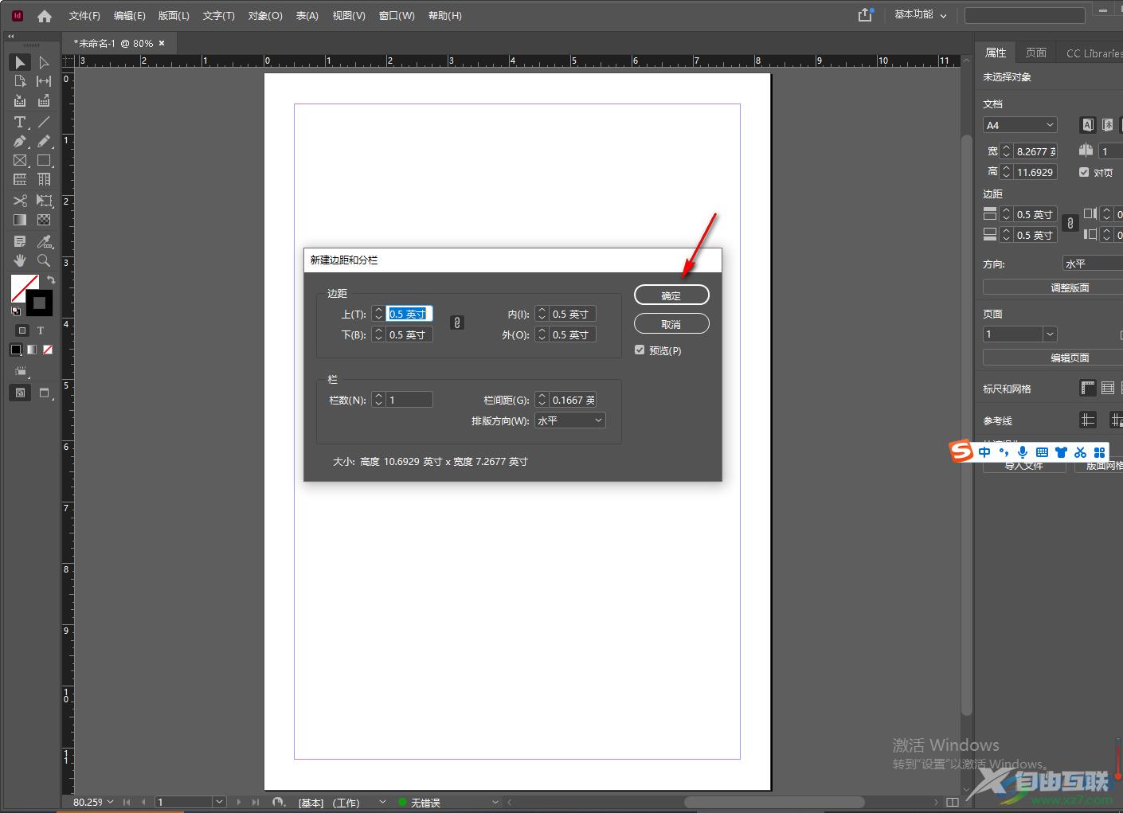This screenshot has width=1123, height=813.
Task: Toggle margin link chain in dialog
Action: click(x=456, y=322)
